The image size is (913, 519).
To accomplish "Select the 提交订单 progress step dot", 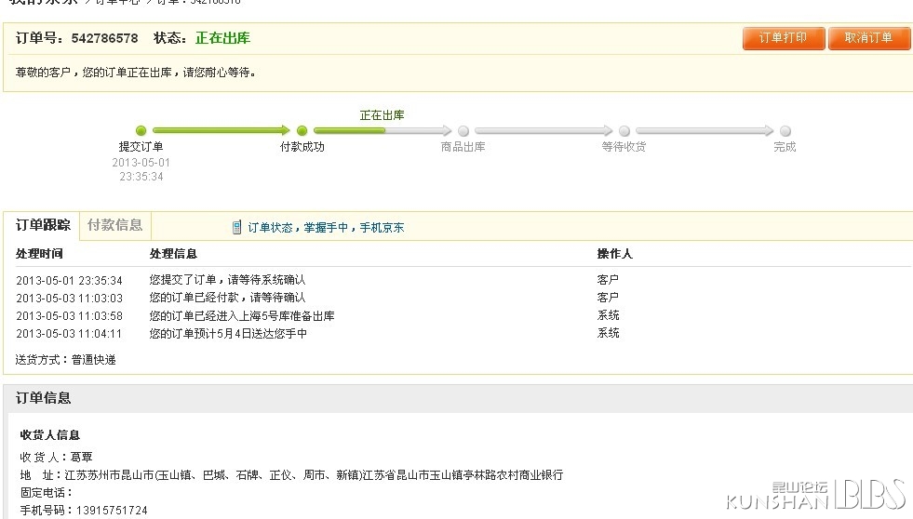I will tap(141, 131).
